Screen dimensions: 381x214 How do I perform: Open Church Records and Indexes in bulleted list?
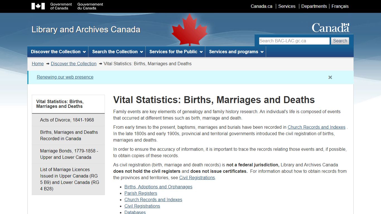point(153,200)
